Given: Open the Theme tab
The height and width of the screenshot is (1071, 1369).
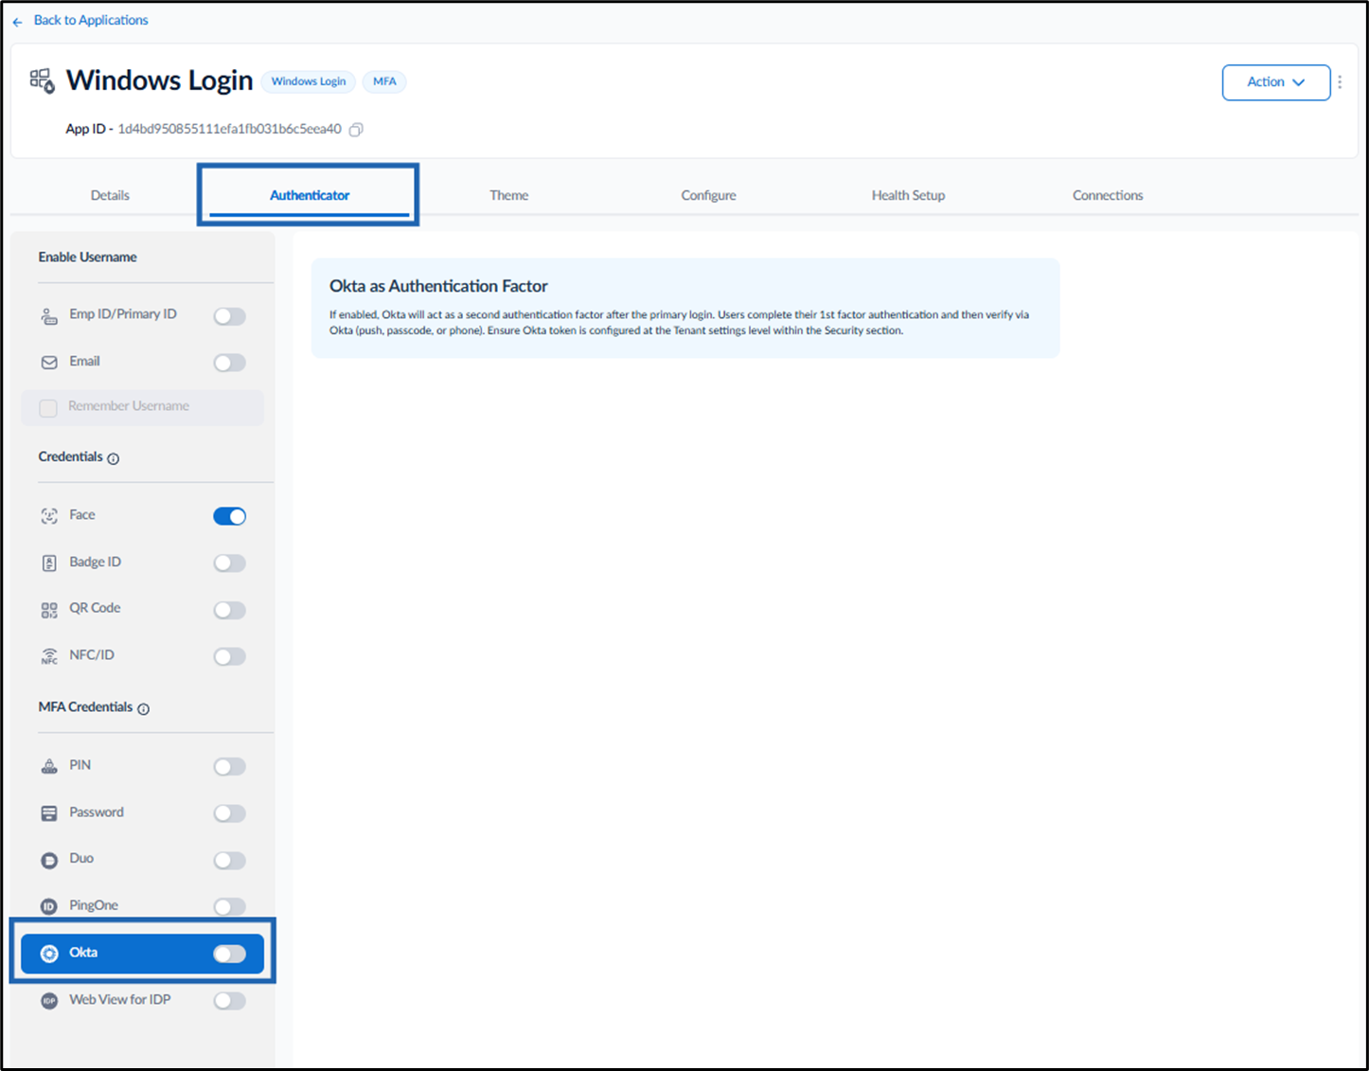Looking at the screenshot, I should coord(508,195).
